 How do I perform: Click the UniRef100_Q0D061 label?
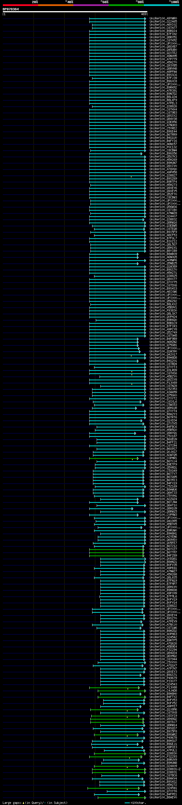(163, 559)
